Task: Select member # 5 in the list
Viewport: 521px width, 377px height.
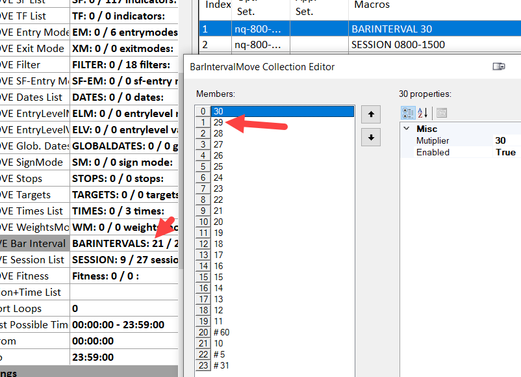Action: pyautogui.click(x=218, y=354)
